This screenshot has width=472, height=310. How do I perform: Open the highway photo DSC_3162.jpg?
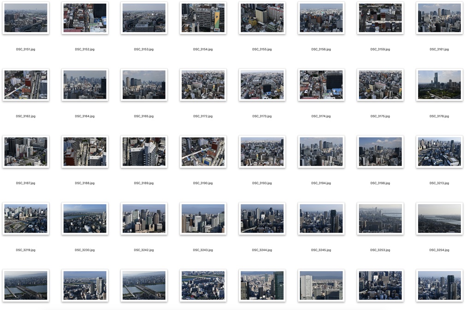click(26, 85)
